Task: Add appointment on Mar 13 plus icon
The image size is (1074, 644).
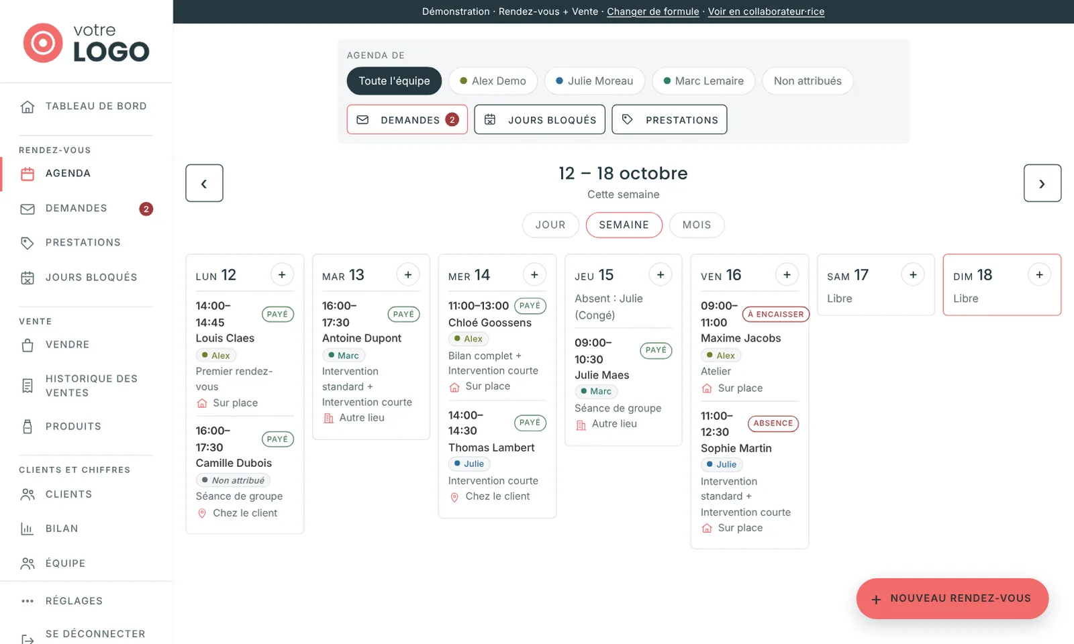Action: point(408,274)
